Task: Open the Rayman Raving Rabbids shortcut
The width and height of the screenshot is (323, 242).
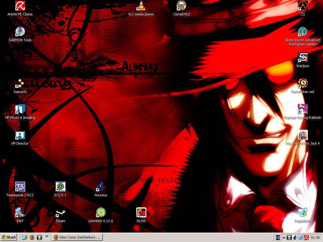Action: pyautogui.click(x=302, y=109)
